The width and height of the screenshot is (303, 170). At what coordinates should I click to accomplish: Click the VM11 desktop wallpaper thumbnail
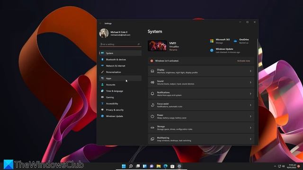[157, 46]
